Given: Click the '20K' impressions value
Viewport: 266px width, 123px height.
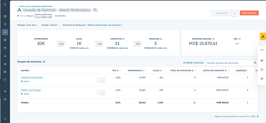Looking at the screenshot, I should (x=41, y=43).
